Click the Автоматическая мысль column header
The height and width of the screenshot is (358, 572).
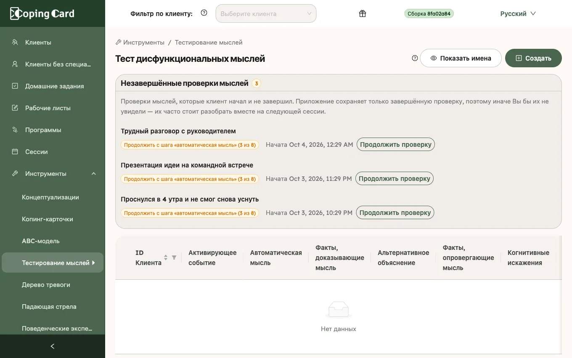[x=276, y=257]
